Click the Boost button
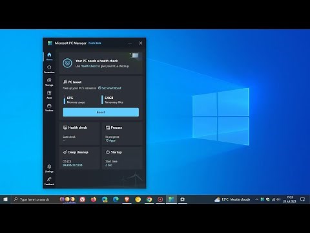Viewport: 310px width, 233px height. point(101,112)
